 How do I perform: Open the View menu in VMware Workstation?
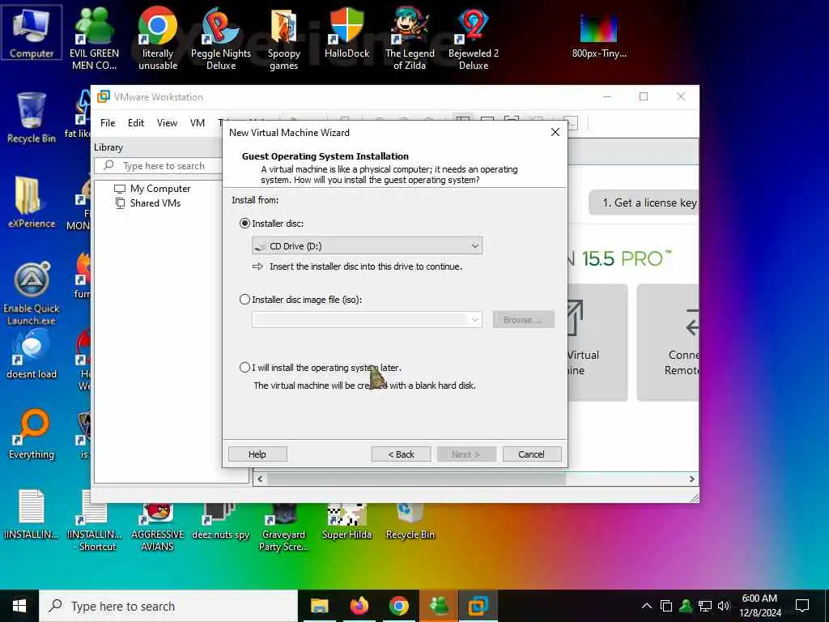[167, 123]
